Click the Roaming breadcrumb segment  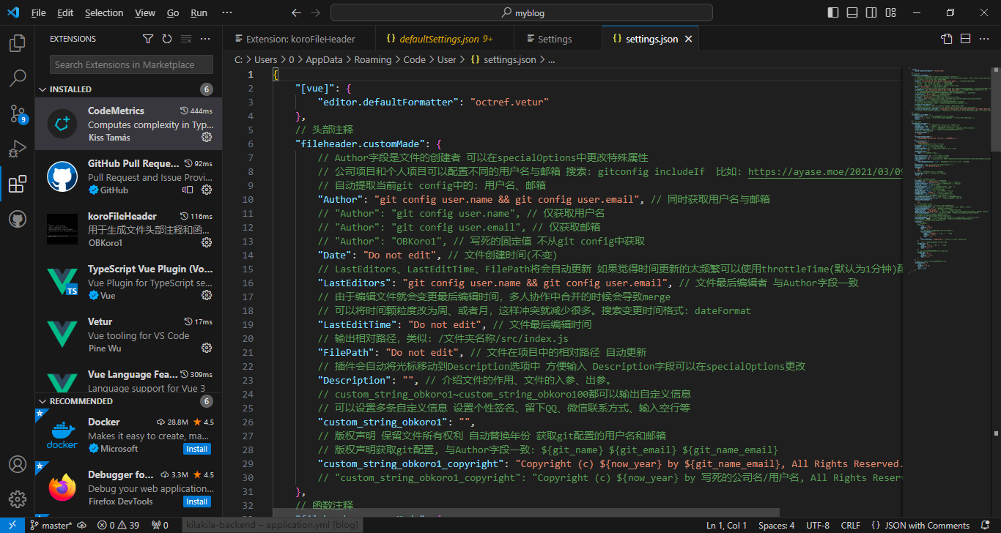[373, 60]
